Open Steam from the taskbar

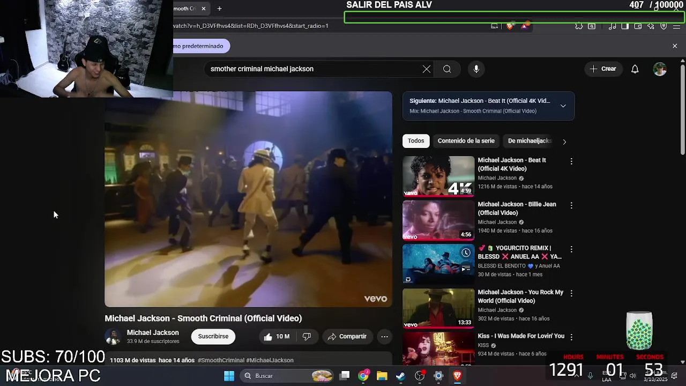coord(400,376)
